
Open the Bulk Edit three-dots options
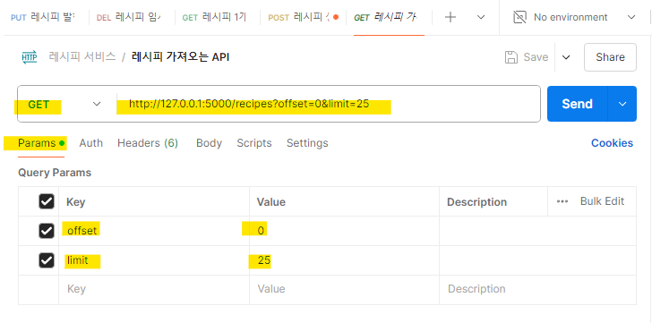562,201
